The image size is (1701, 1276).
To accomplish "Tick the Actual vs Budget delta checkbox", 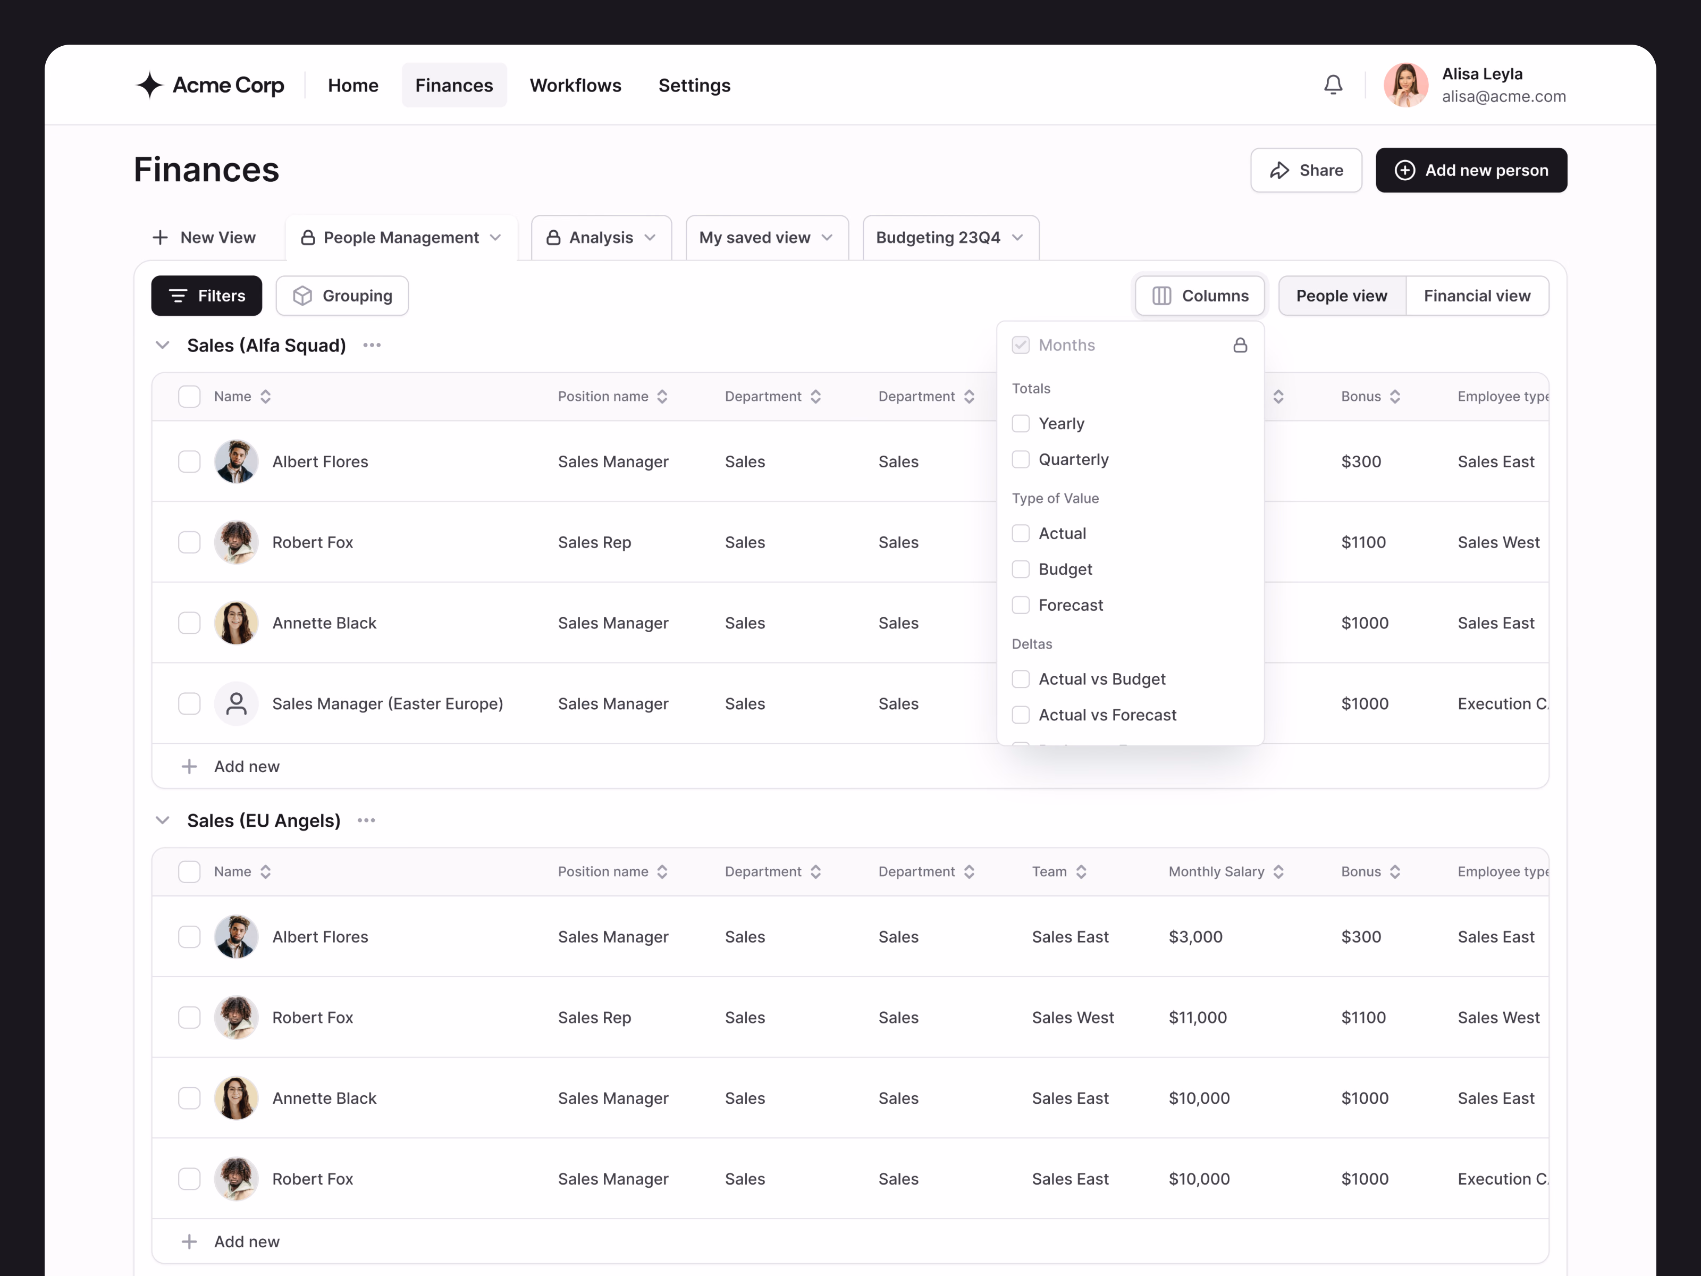I will tap(1021, 679).
